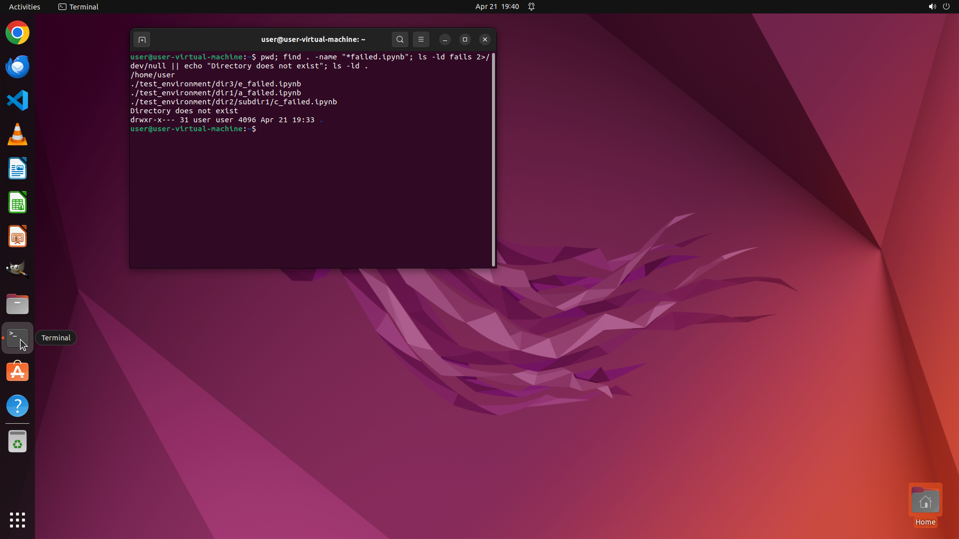This screenshot has width=959, height=539.
Task: Open the Help application
Action: [x=17, y=406]
